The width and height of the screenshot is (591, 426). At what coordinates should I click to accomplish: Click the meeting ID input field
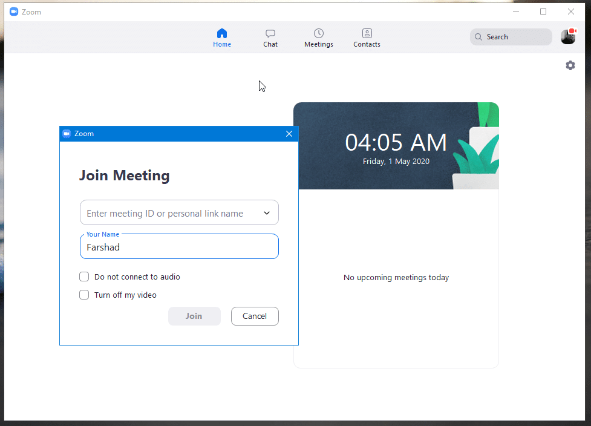pyautogui.click(x=169, y=213)
